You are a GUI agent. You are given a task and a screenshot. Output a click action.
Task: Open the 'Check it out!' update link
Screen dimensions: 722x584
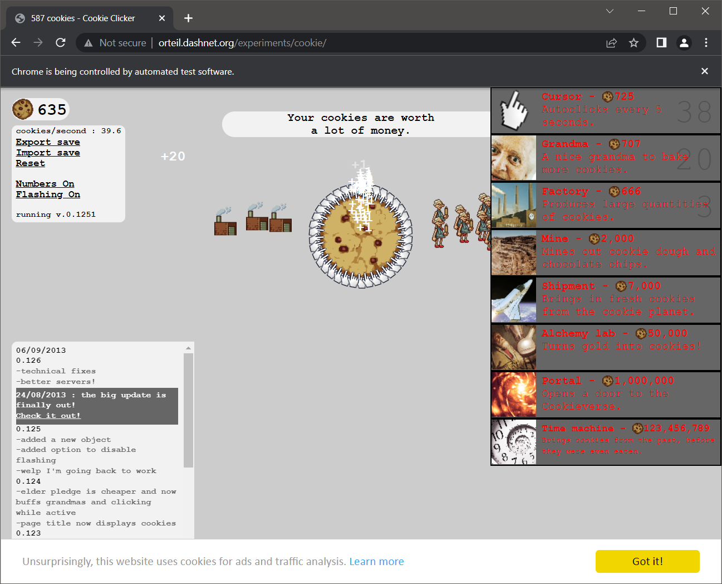click(48, 416)
